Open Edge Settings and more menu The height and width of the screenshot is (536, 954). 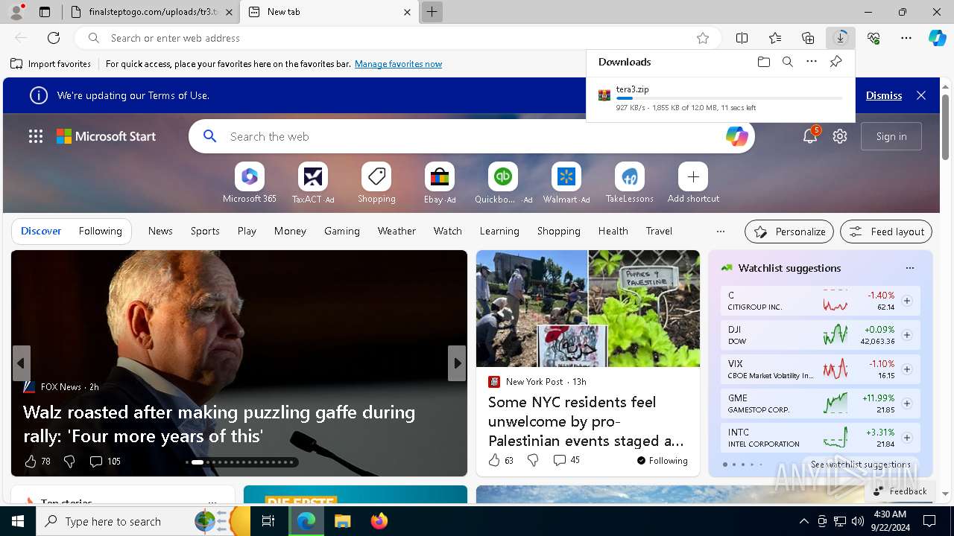906,38
